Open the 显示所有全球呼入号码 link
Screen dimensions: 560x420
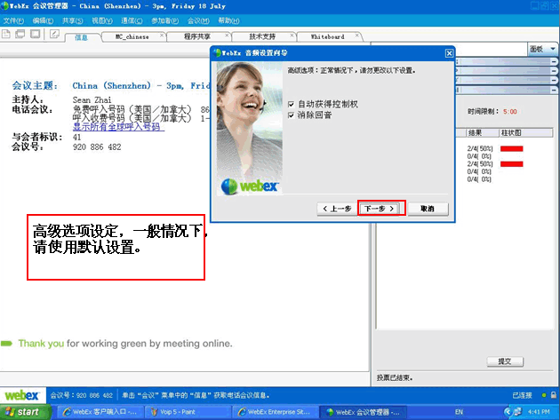coord(118,127)
